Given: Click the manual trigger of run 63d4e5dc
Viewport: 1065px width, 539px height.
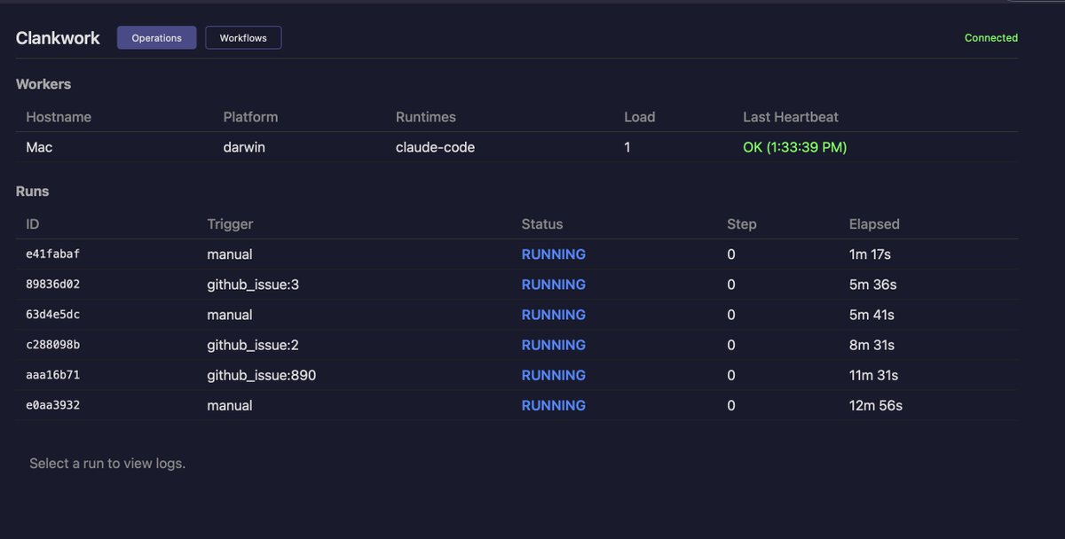Looking at the screenshot, I should point(230,315).
